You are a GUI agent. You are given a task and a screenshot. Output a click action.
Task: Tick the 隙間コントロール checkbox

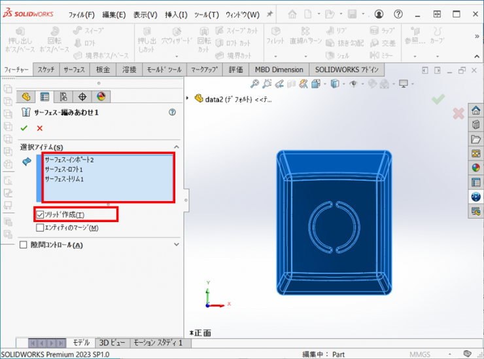24,245
